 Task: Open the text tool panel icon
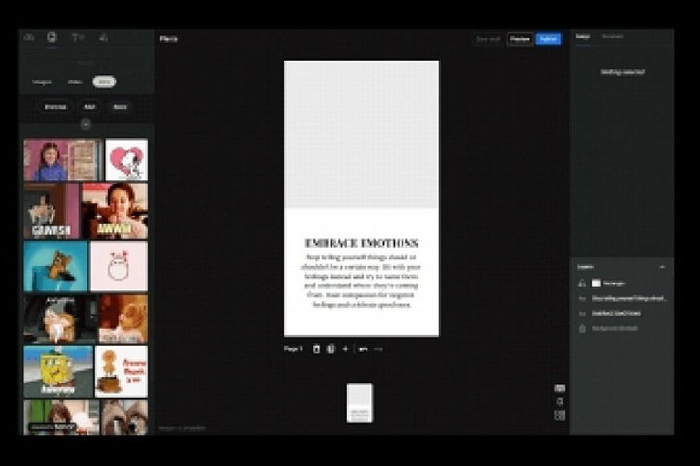(x=78, y=38)
